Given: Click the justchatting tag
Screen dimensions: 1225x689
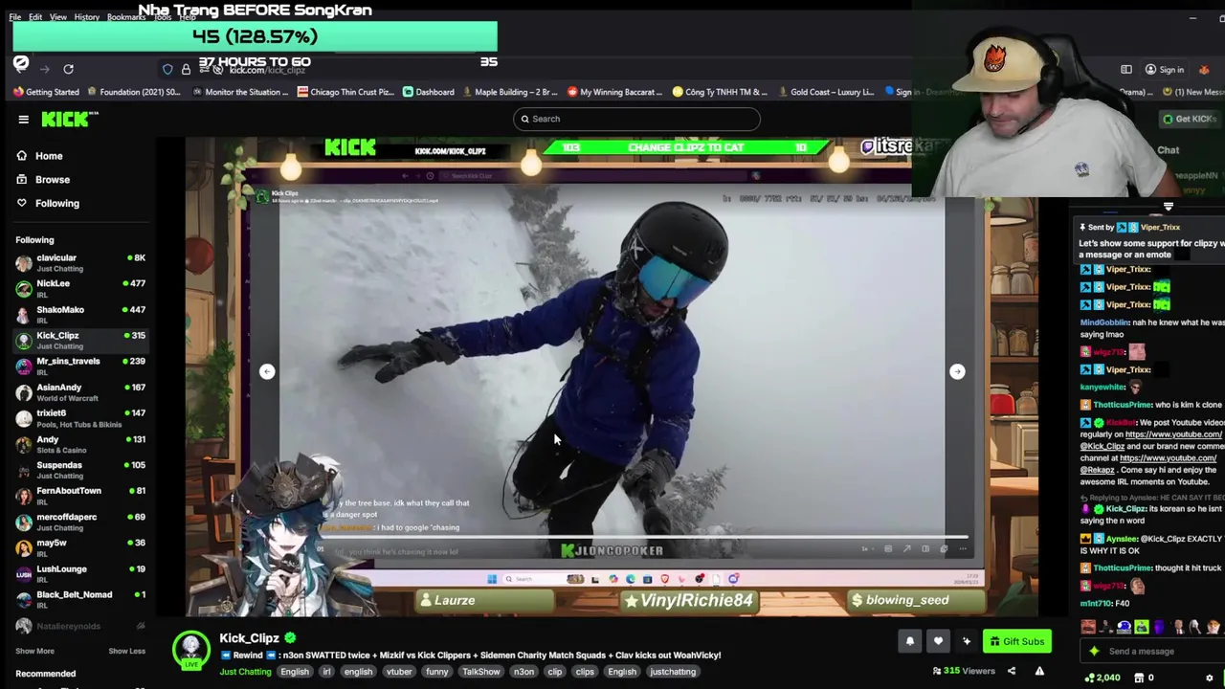Looking at the screenshot, I should pyautogui.click(x=673, y=672).
